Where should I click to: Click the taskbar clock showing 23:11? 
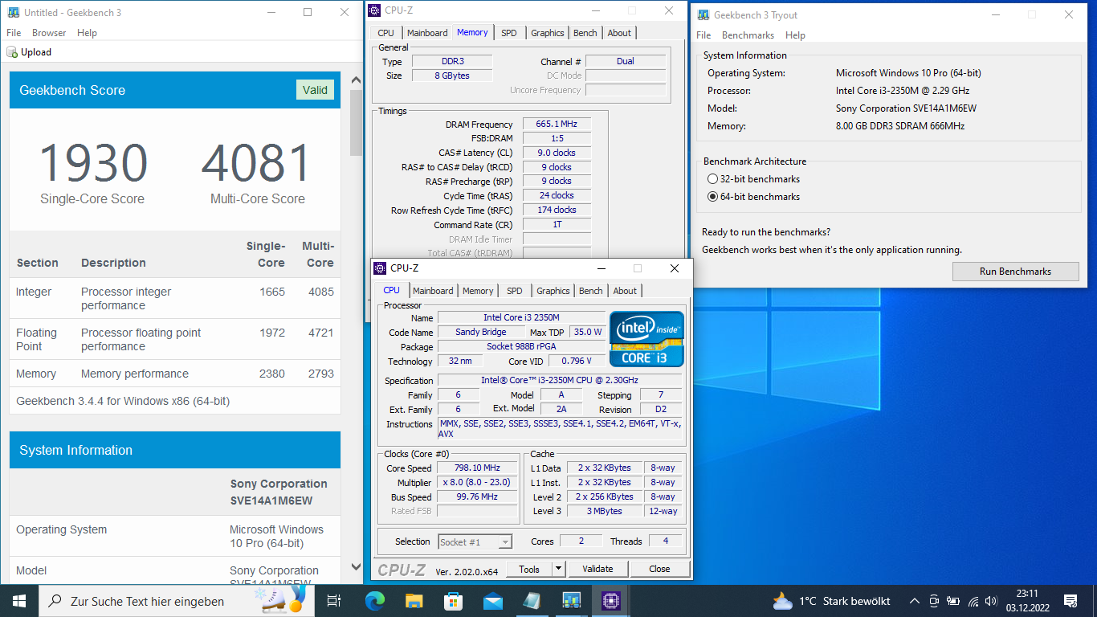(x=1027, y=601)
